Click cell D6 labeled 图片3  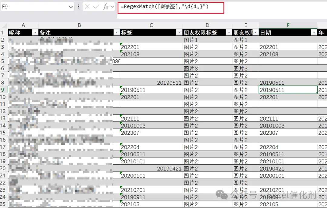pos(207,68)
